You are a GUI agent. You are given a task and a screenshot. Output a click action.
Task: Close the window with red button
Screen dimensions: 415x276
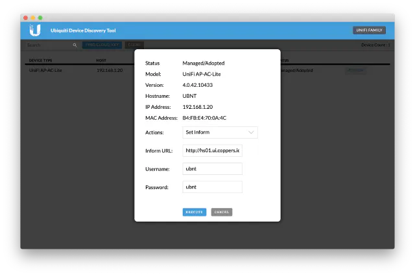[26, 17]
